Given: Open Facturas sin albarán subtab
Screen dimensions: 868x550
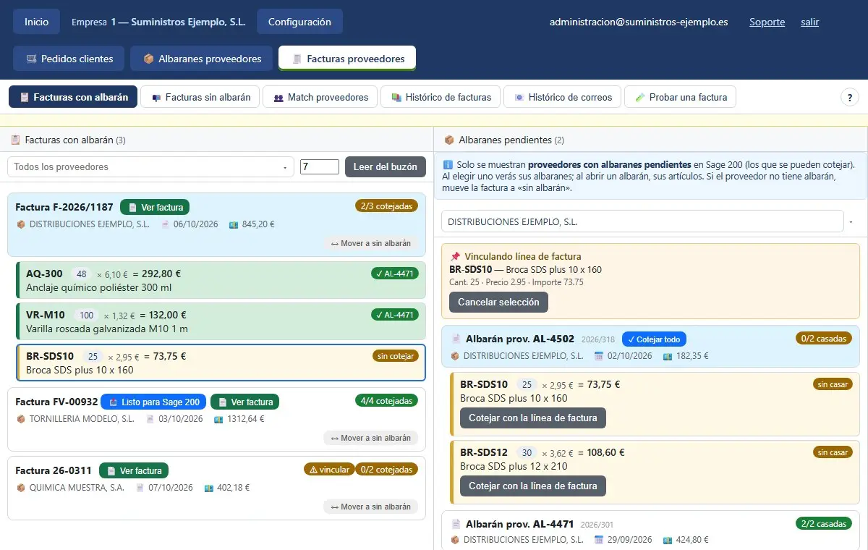Looking at the screenshot, I should coord(200,97).
